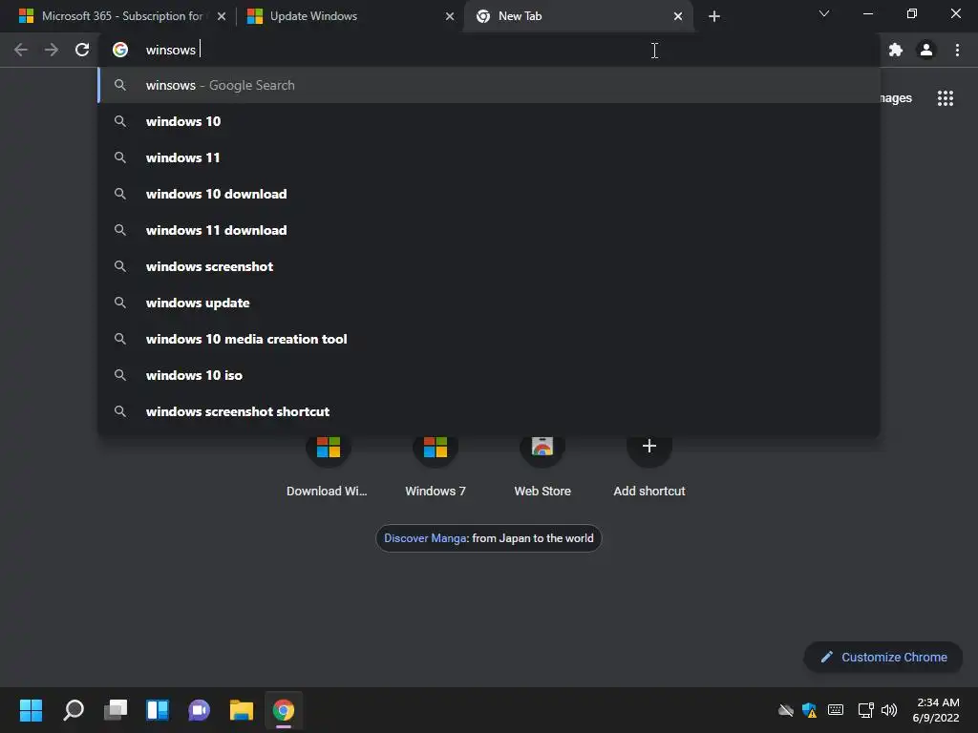The image size is (978, 733).
Task: Open the Chrome profile avatar
Action: tap(926, 50)
